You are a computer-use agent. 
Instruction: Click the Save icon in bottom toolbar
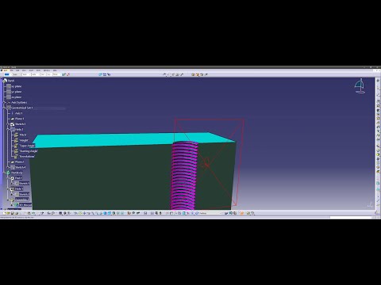[12, 213]
